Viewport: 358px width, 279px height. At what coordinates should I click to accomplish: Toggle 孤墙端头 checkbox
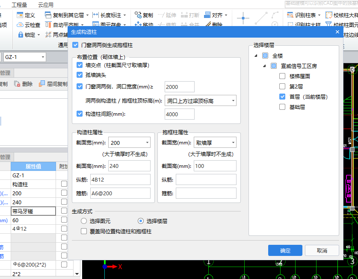point(80,75)
